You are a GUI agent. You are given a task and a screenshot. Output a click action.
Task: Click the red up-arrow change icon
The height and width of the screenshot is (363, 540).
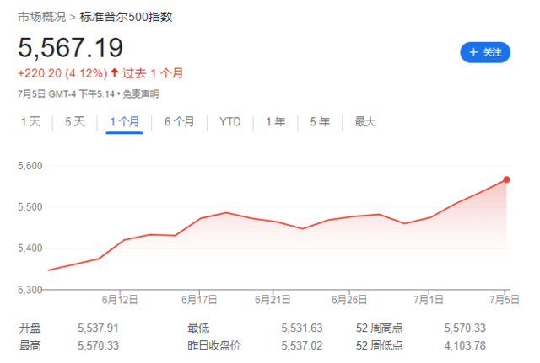point(115,72)
